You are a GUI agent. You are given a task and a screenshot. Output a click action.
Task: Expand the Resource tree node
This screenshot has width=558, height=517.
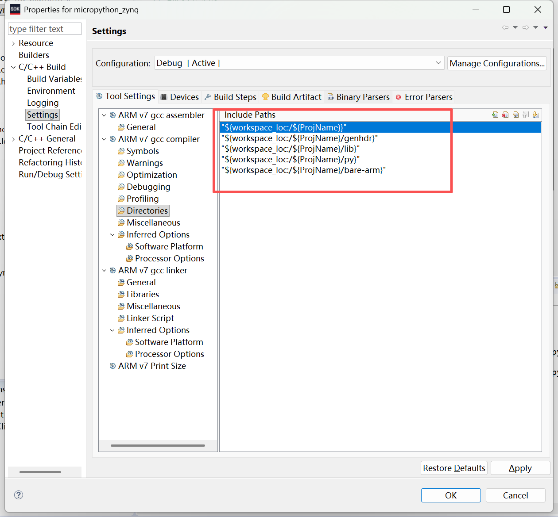13,43
